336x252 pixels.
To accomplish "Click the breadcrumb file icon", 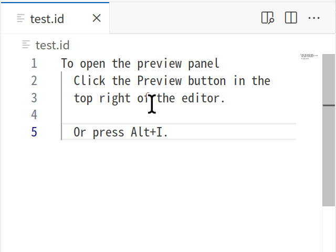I will pyautogui.click(x=26, y=45).
